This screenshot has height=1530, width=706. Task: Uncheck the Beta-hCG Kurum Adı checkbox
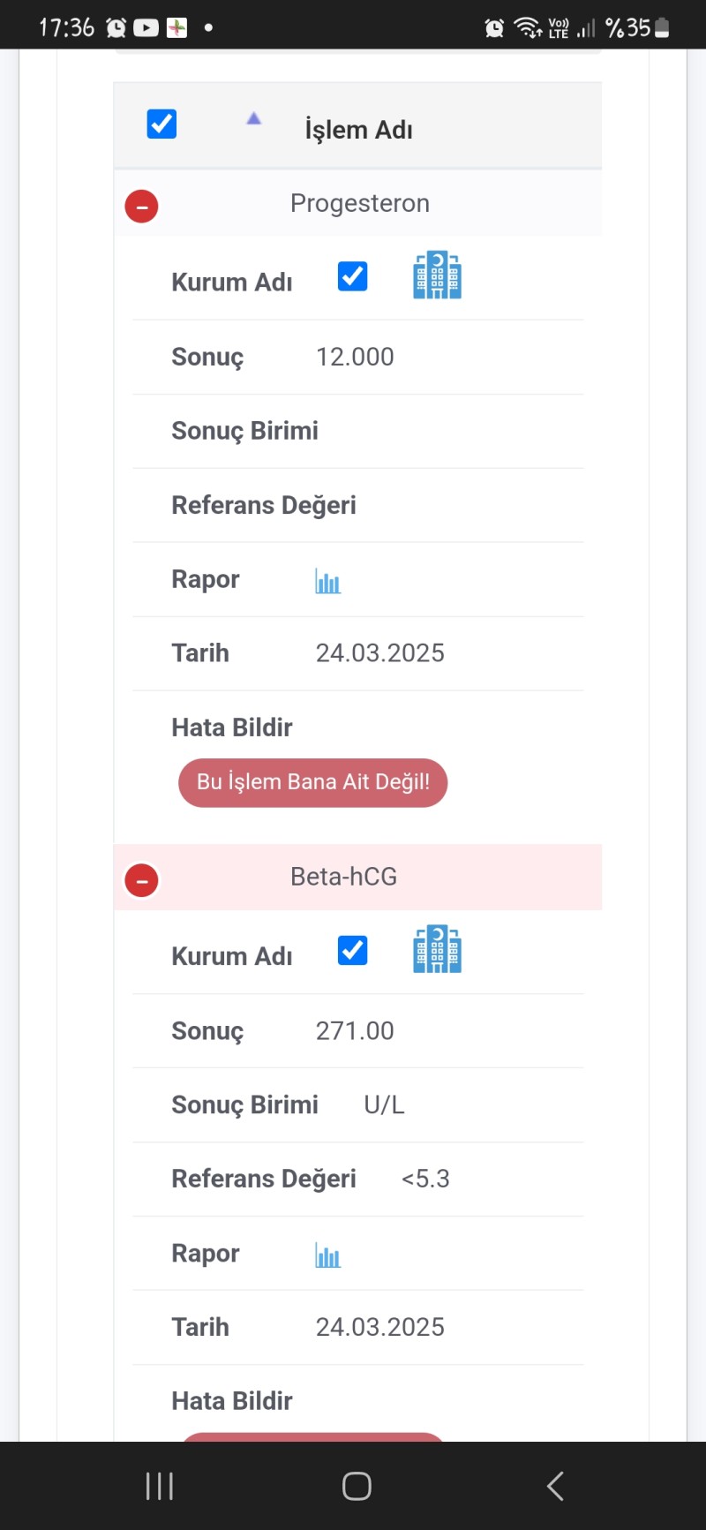(x=352, y=951)
